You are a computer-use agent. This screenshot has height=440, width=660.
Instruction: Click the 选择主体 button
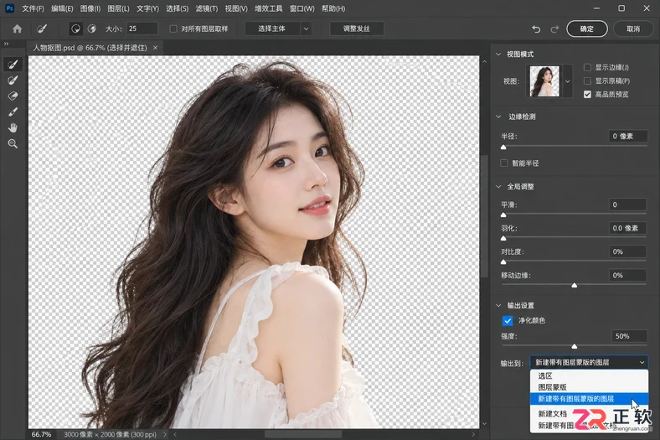(x=272, y=28)
